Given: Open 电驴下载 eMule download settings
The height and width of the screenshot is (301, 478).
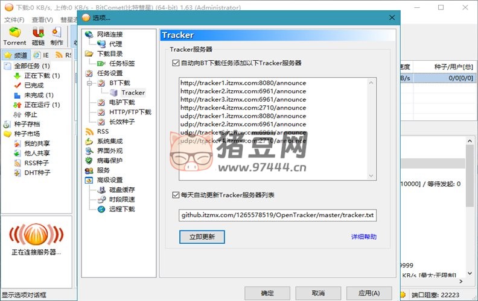Looking at the screenshot, I should [121, 102].
